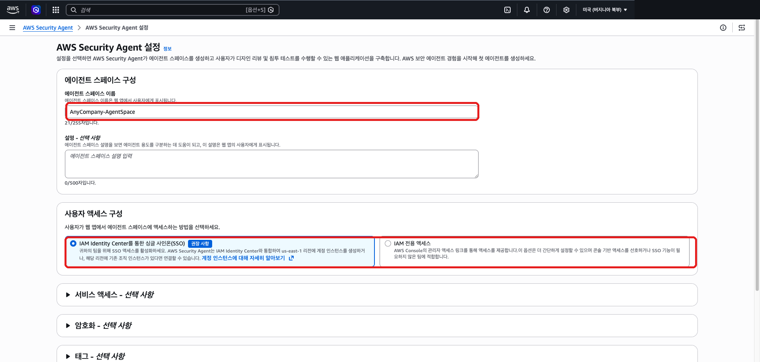The image size is (760, 362).
Task: Open the info panel icon
Action: click(x=723, y=28)
